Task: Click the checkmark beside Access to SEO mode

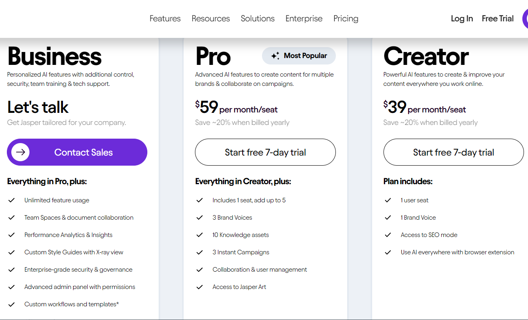Action: [388, 235]
